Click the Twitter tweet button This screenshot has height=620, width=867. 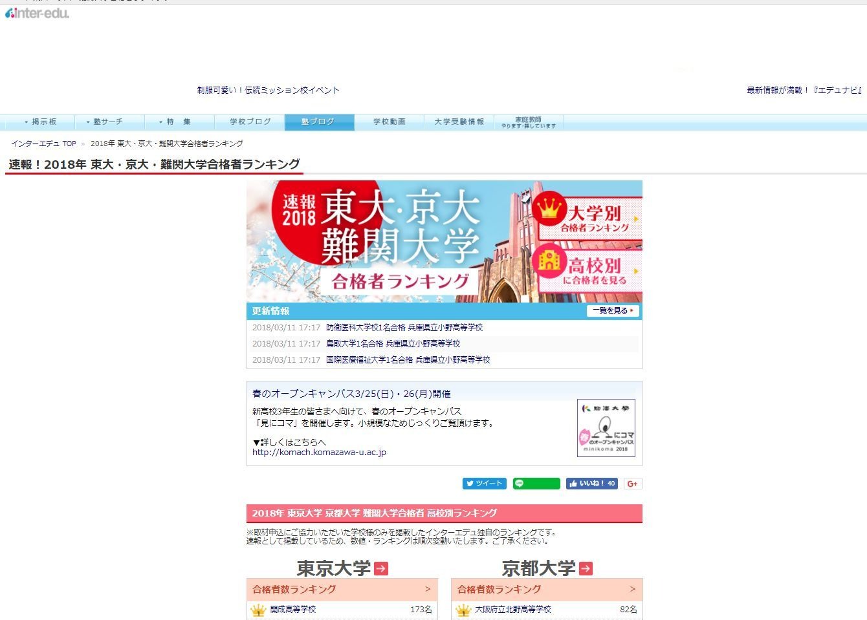pos(484,484)
